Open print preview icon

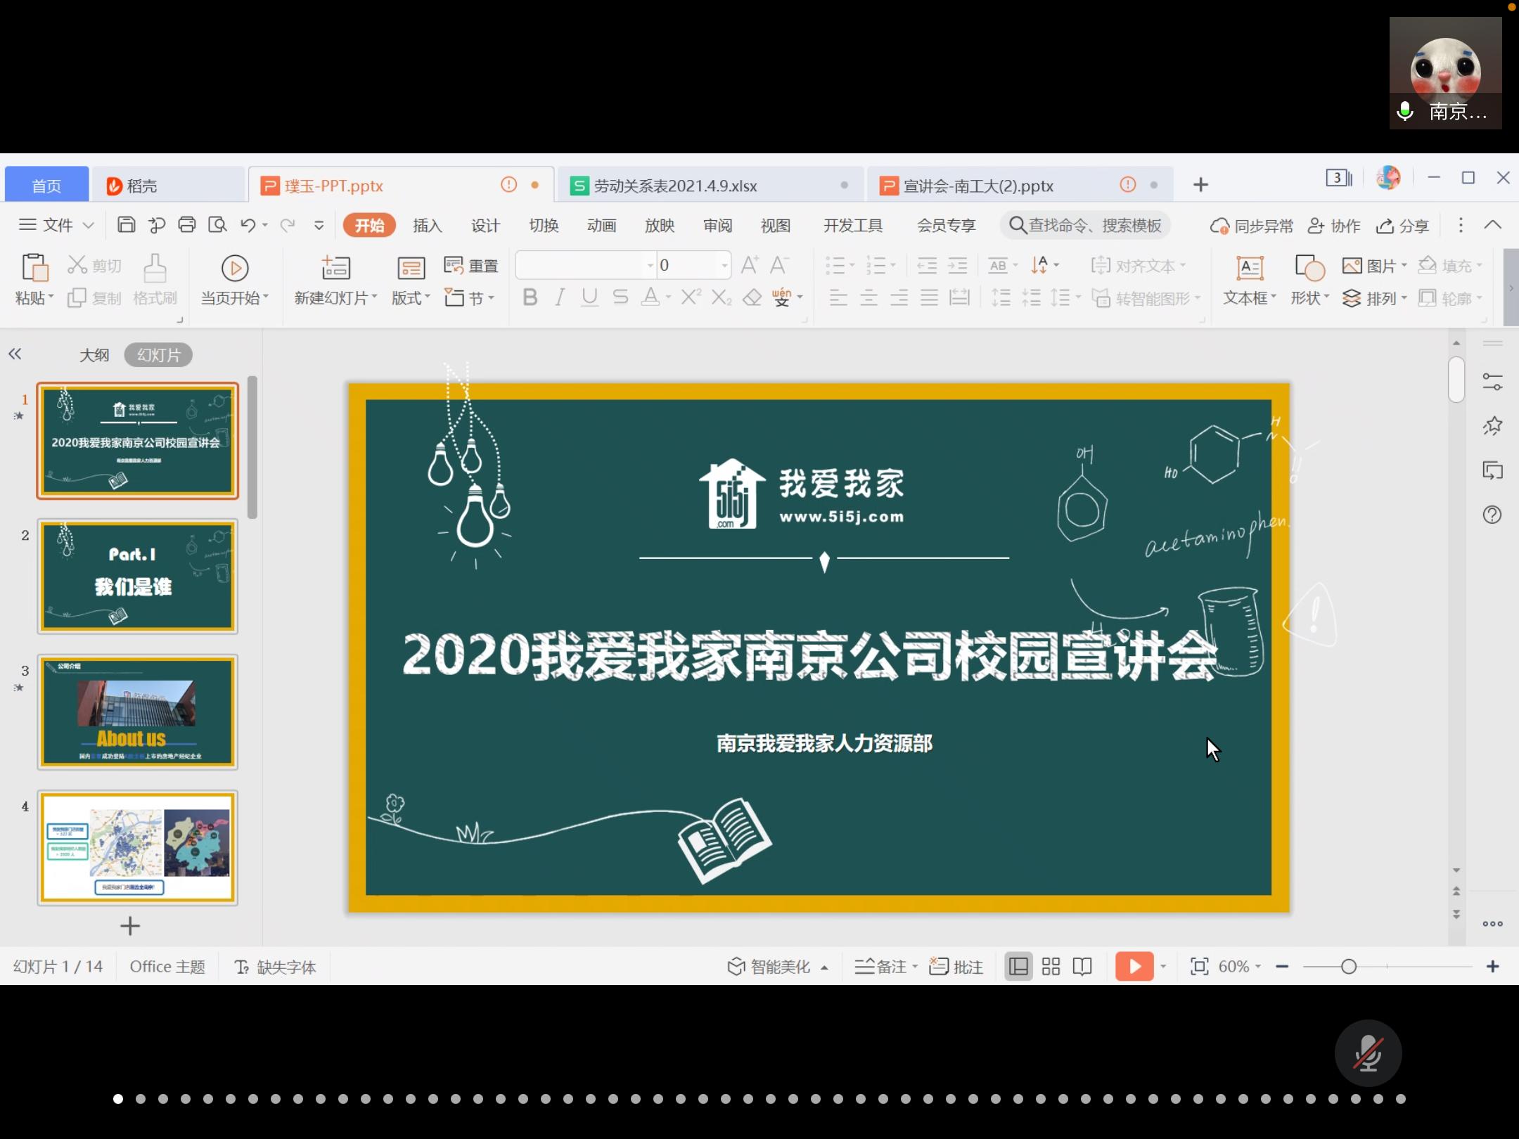click(x=217, y=225)
